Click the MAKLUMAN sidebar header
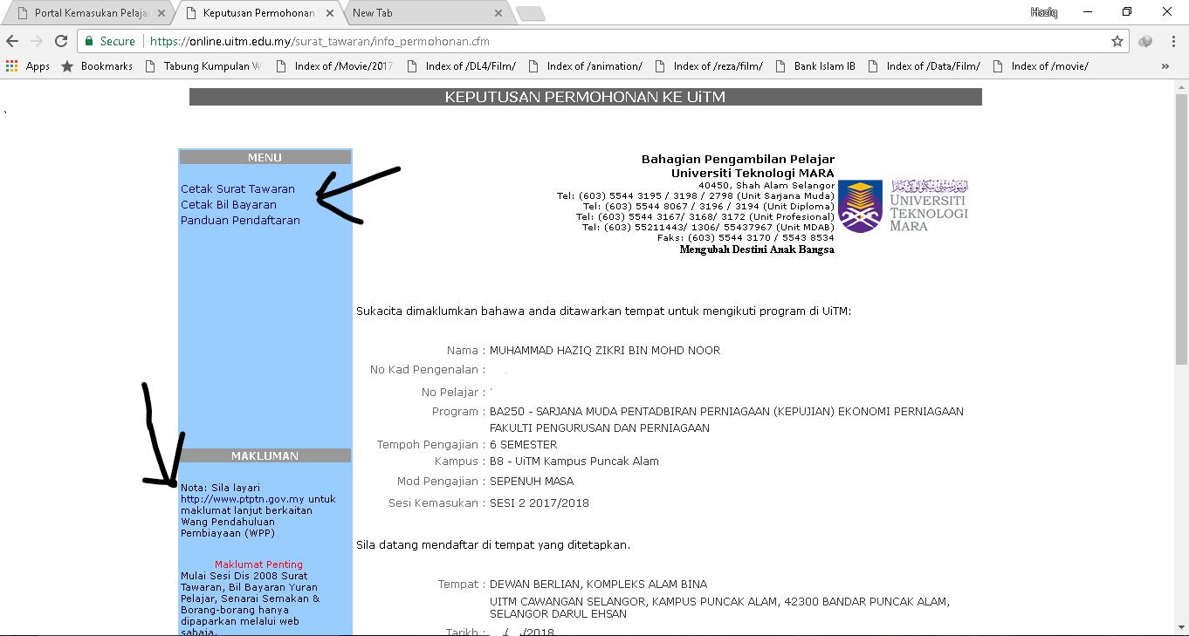Screen dimensions: 1189x636 [x=265, y=455]
